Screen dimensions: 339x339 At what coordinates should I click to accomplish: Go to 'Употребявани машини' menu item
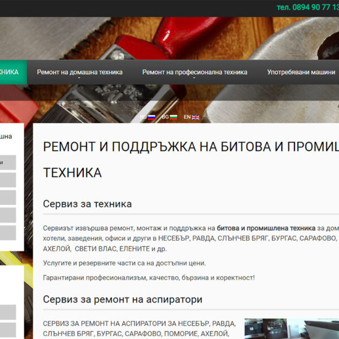click(302, 72)
